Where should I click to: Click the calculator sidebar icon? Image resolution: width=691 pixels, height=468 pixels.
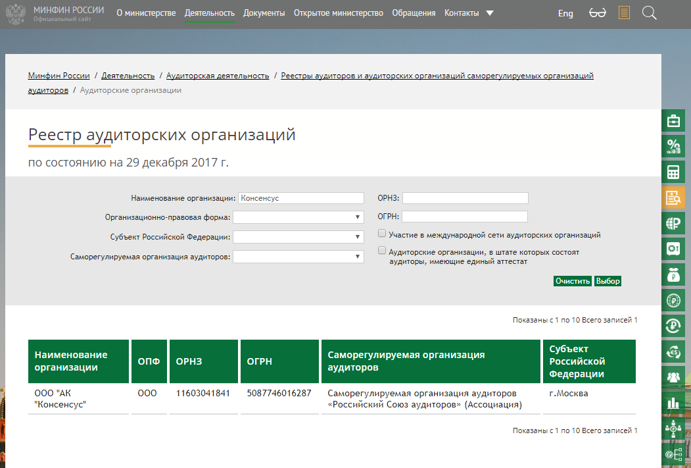pyautogui.click(x=673, y=172)
